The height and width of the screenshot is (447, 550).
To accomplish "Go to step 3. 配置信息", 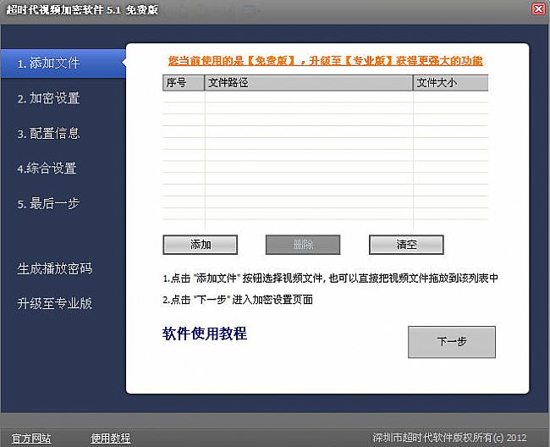I will [49, 133].
